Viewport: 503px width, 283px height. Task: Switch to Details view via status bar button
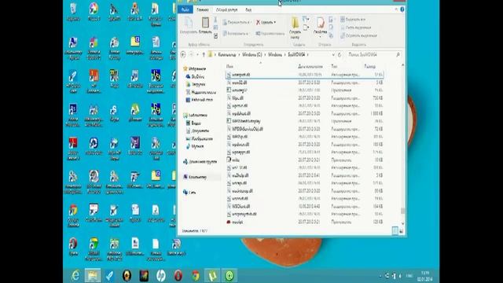tap(395, 230)
